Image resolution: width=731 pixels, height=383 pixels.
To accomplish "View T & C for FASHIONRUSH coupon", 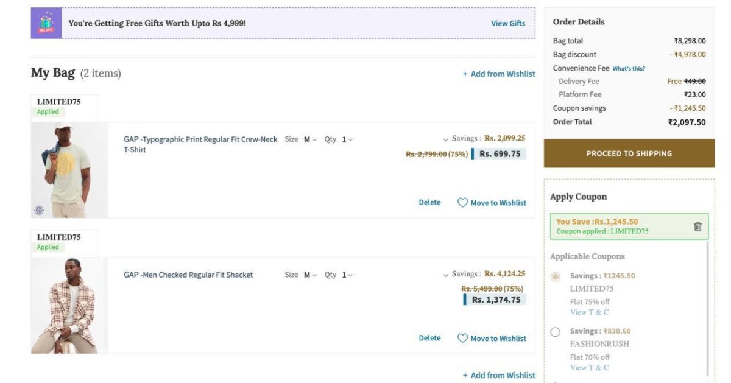I will tap(589, 367).
